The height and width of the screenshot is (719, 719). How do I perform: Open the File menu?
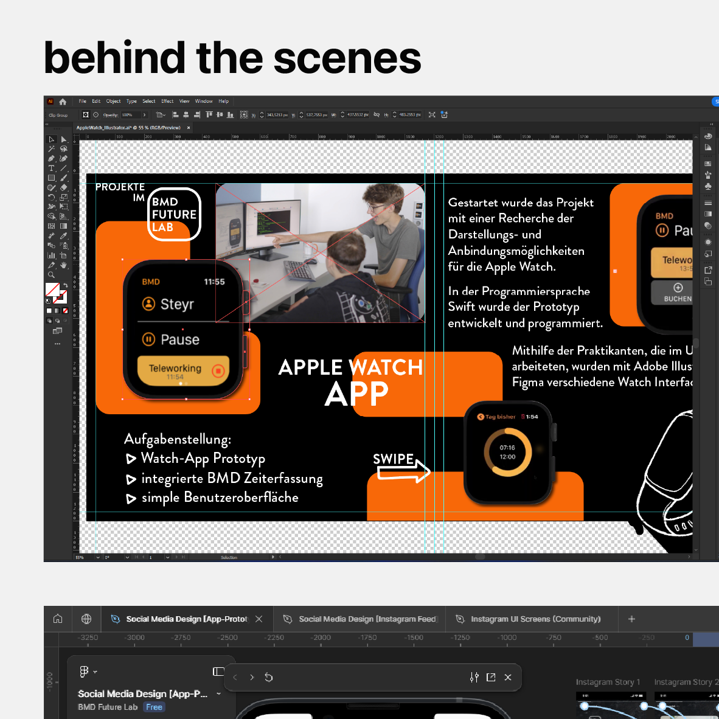point(83,102)
